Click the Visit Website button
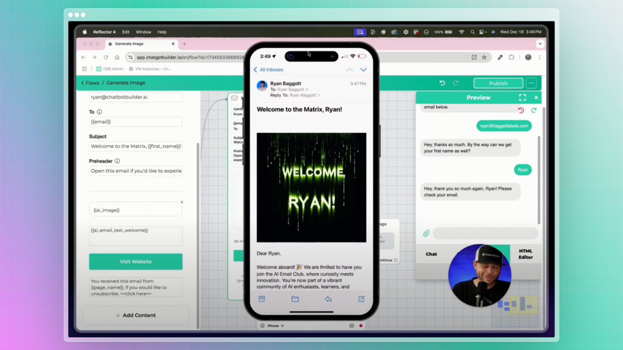623x350 pixels. [x=136, y=262]
